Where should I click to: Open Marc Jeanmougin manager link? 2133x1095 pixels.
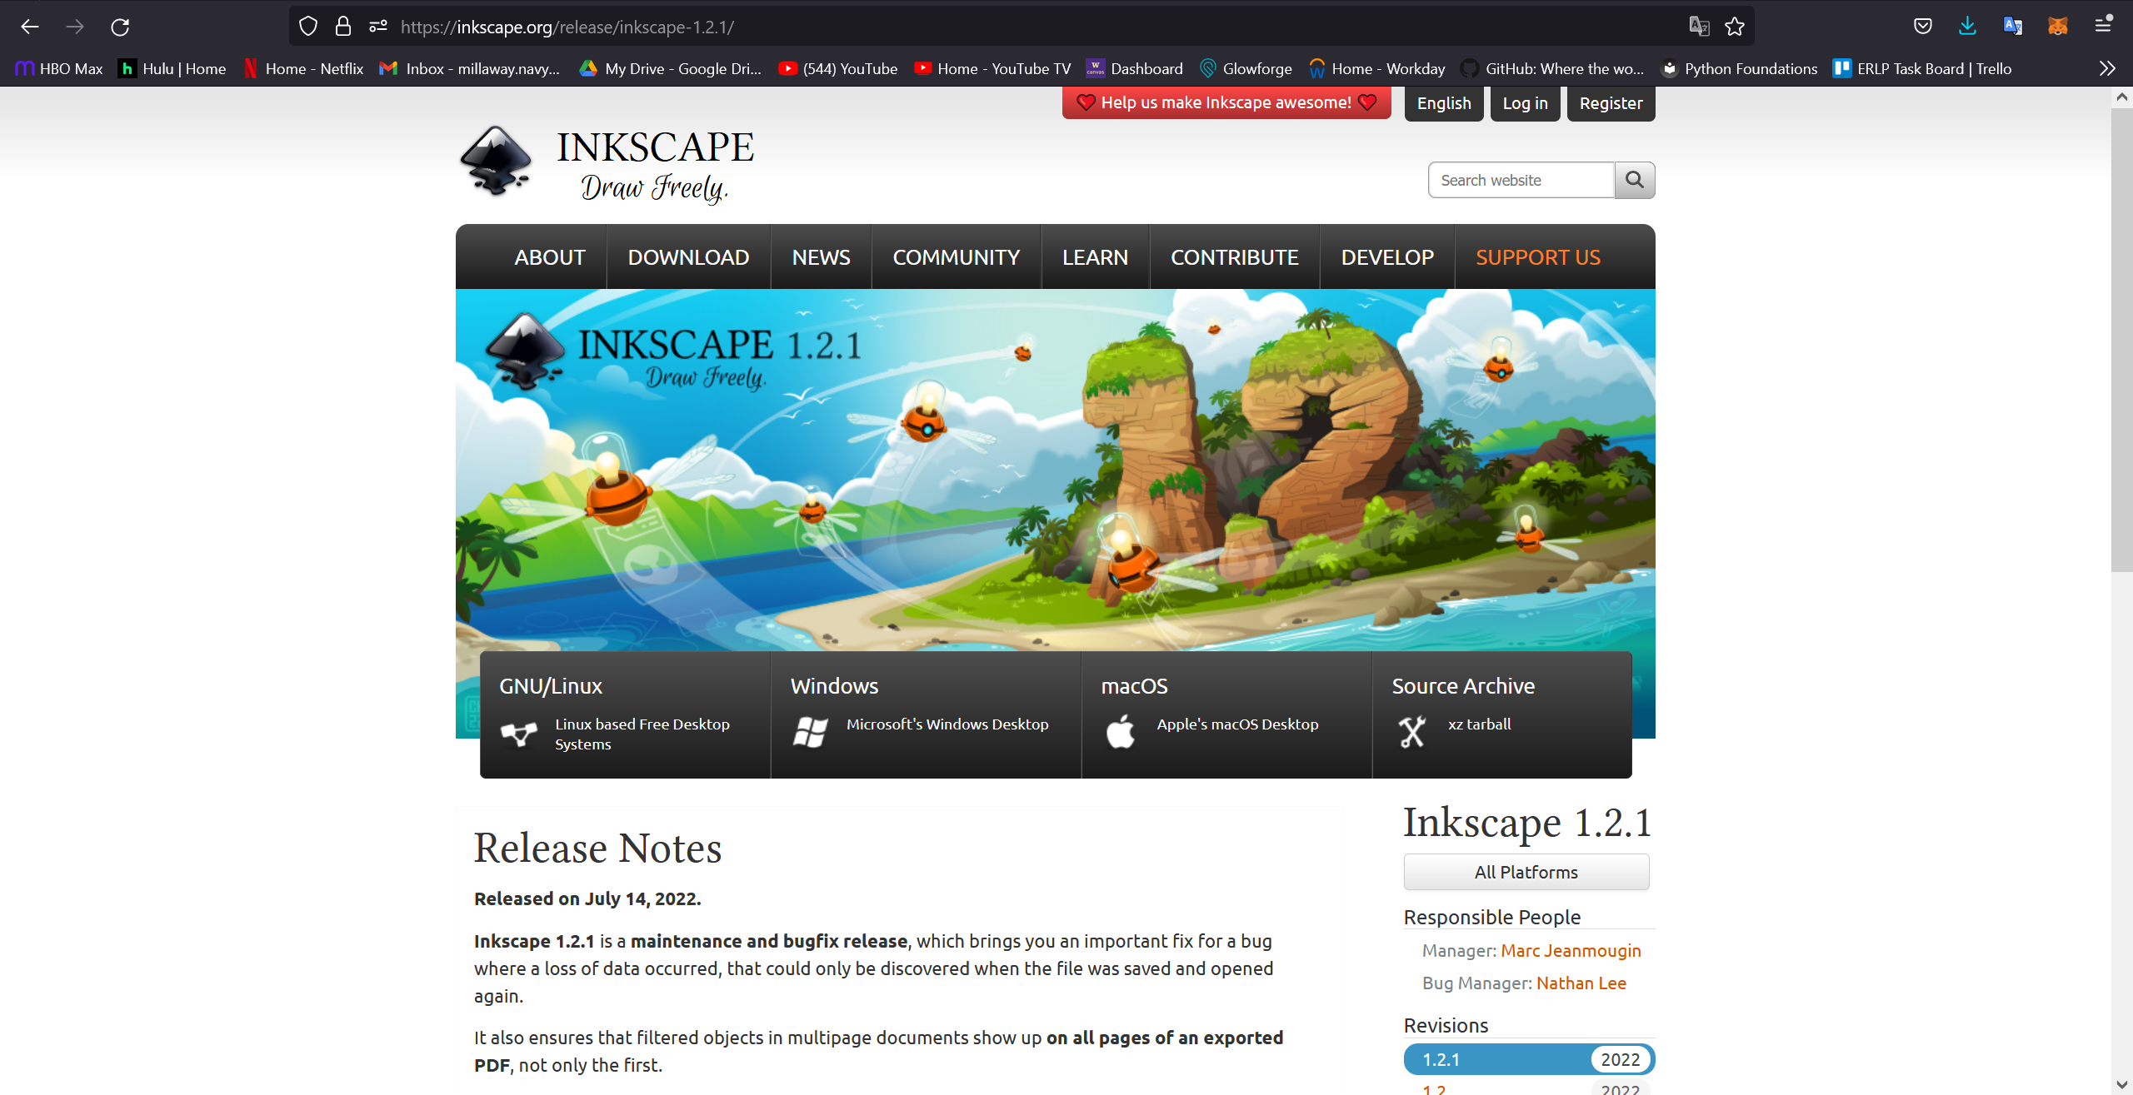click(1571, 950)
